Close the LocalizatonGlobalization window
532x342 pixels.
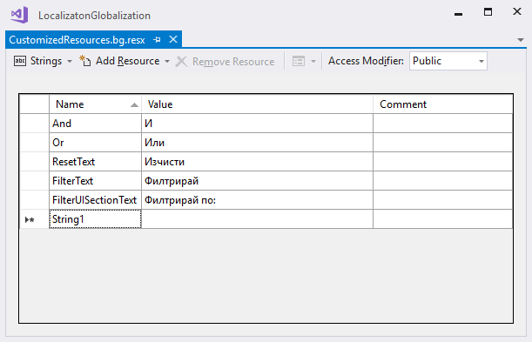517,11
